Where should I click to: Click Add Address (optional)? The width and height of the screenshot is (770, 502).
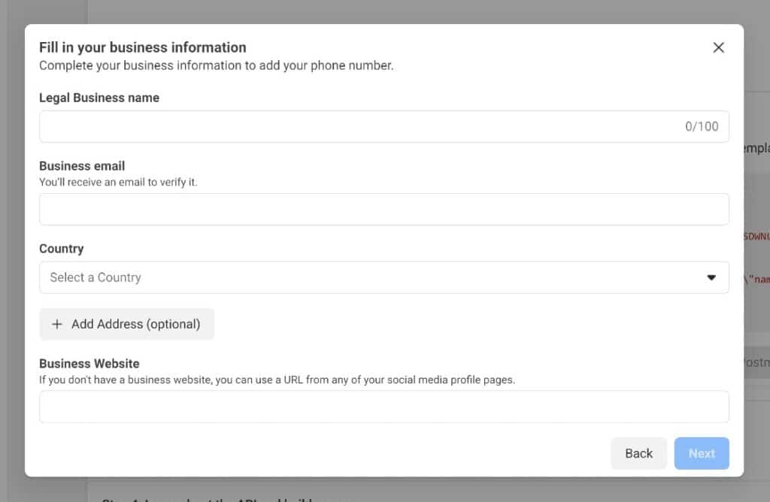[126, 324]
